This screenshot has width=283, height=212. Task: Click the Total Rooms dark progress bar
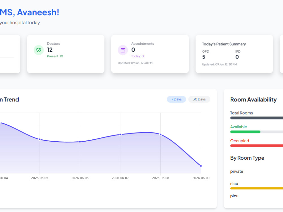pyautogui.click(x=257, y=118)
